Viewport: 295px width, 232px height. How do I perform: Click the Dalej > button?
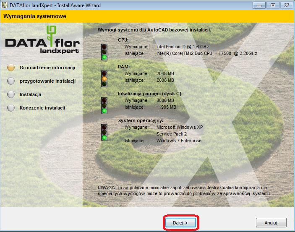[x=180, y=223]
